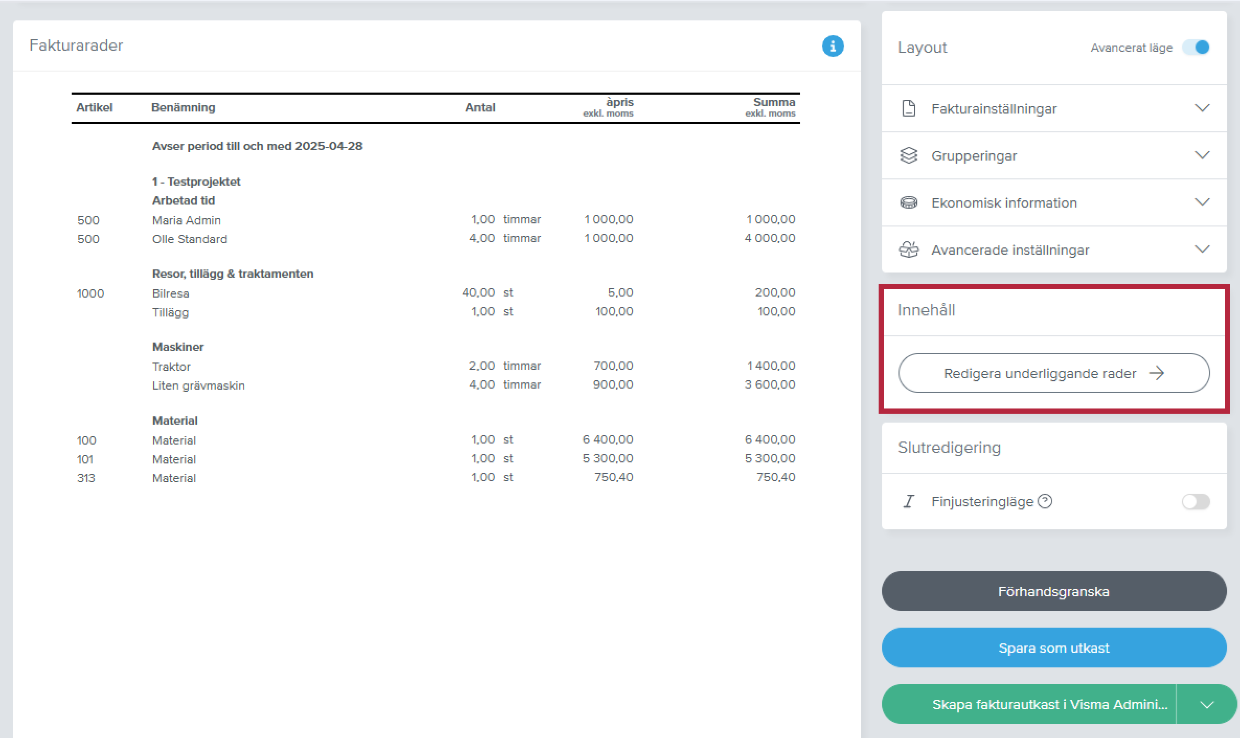The height and width of the screenshot is (738, 1240).
Task: Open the Ekonomisk information section
Action: [1054, 202]
